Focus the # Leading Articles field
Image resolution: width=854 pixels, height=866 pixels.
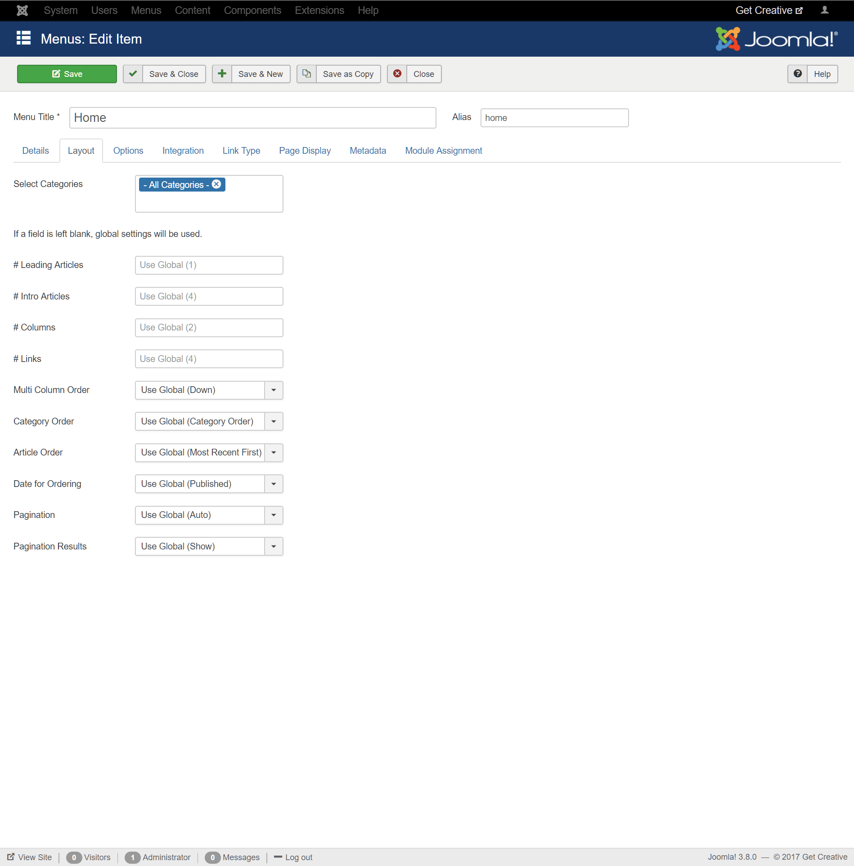(209, 265)
